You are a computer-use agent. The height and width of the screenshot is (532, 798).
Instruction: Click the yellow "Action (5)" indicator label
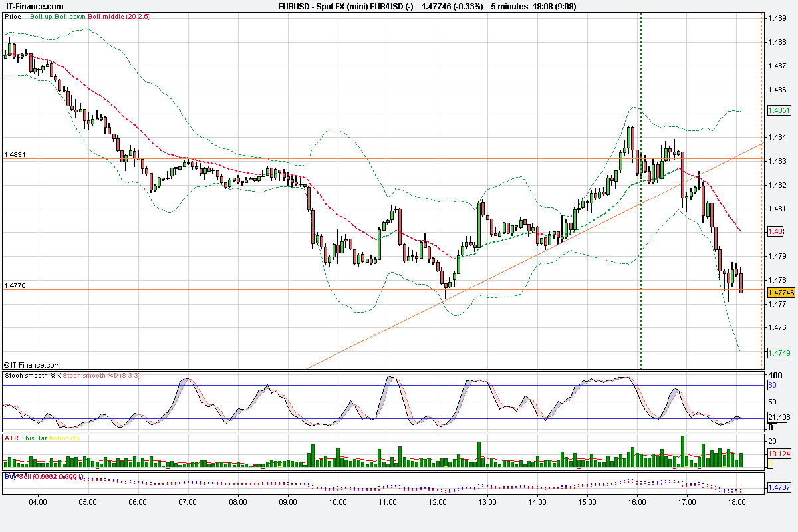point(63,438)
